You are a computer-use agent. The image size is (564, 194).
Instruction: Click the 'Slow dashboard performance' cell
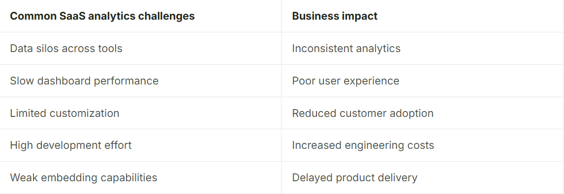tap(141, 81)
